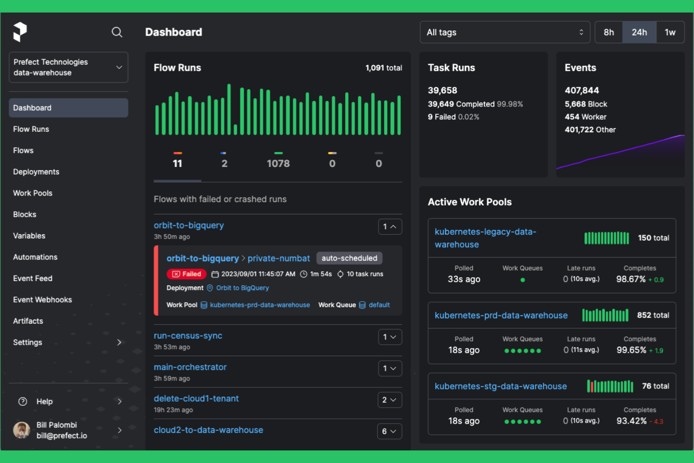
Task: Click the search magnifying glass icon
Action: pyautogui.click(x=117, y=32)
